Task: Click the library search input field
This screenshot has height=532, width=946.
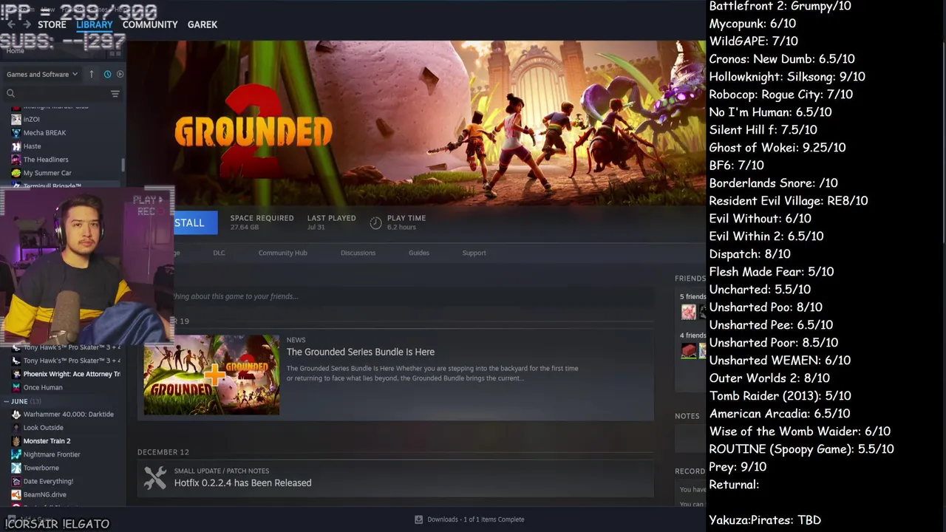Action: click(63, 93)
